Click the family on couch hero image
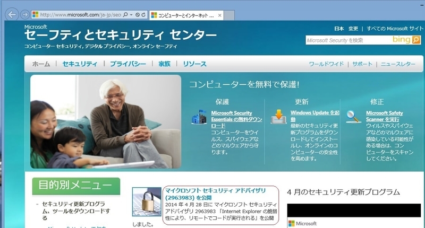 pos(106,122)
